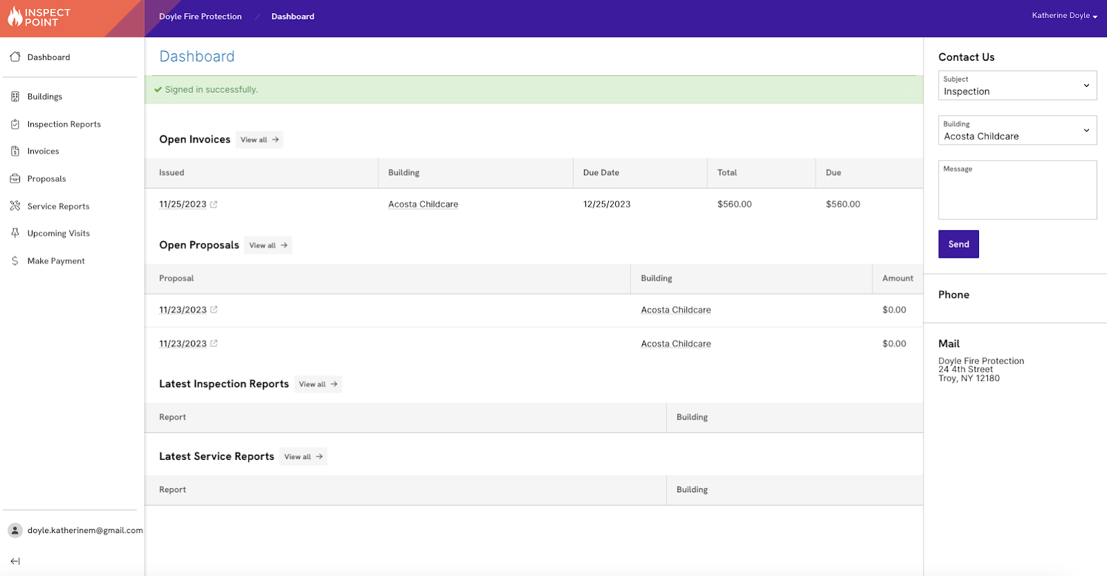Click the Inspect Point flame logo
The height and width of the screenshot is (576, 1107).
click(x=15, y=17)
